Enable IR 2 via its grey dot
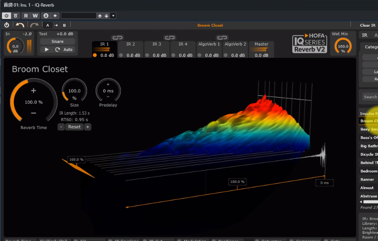Screen dimensions: 378x241 click(121, 55)
